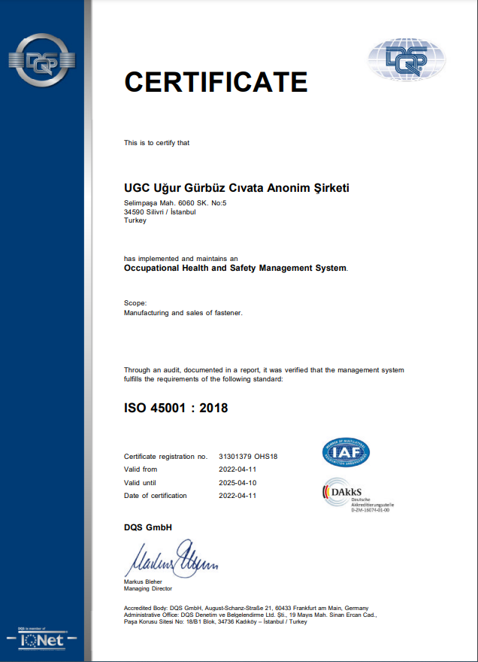Click the IAF accreditation logo
478x662 pixels.
pyautogui.click(x=346, y=452)
